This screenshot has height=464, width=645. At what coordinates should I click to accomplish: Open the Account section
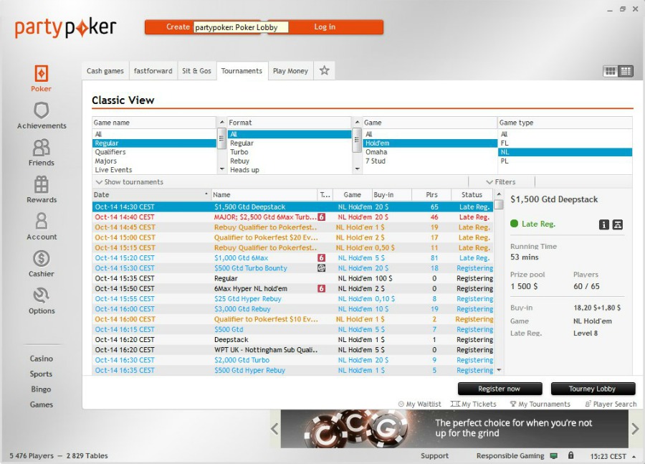click(x=41, y=227)
